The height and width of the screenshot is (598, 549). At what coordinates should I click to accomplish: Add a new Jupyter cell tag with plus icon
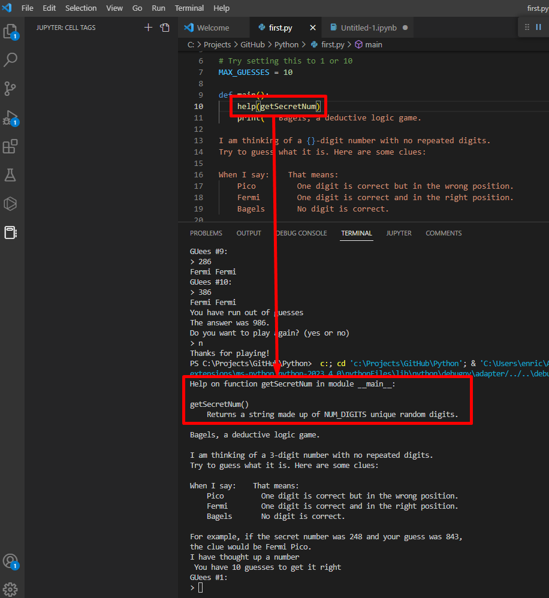(x=148, y=27)
